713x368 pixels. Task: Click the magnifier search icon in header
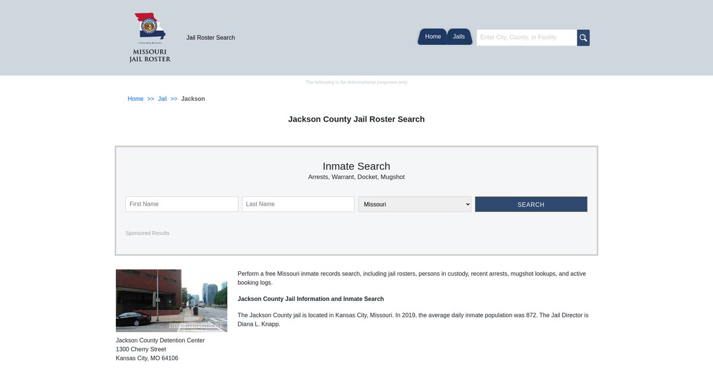583,38
